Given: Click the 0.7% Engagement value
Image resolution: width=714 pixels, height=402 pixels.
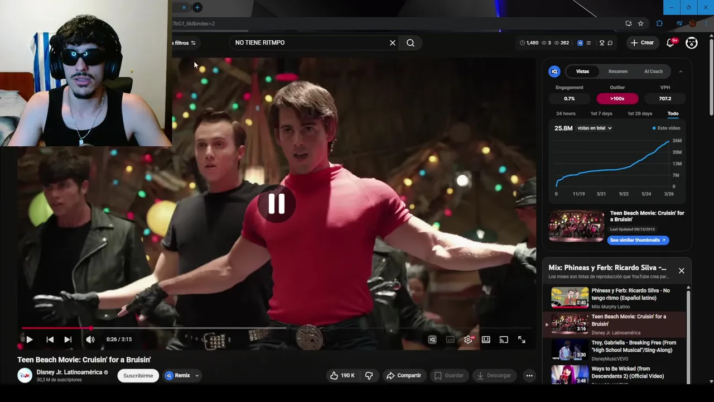Looking at the screenshot, I should coord(570,99).
